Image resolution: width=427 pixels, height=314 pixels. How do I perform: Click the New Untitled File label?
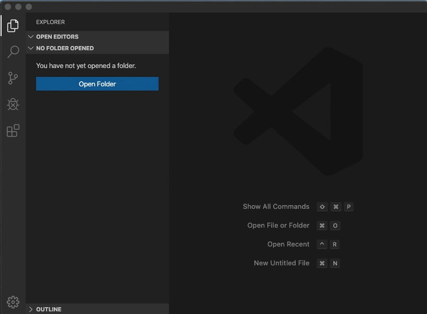[282, 263]
